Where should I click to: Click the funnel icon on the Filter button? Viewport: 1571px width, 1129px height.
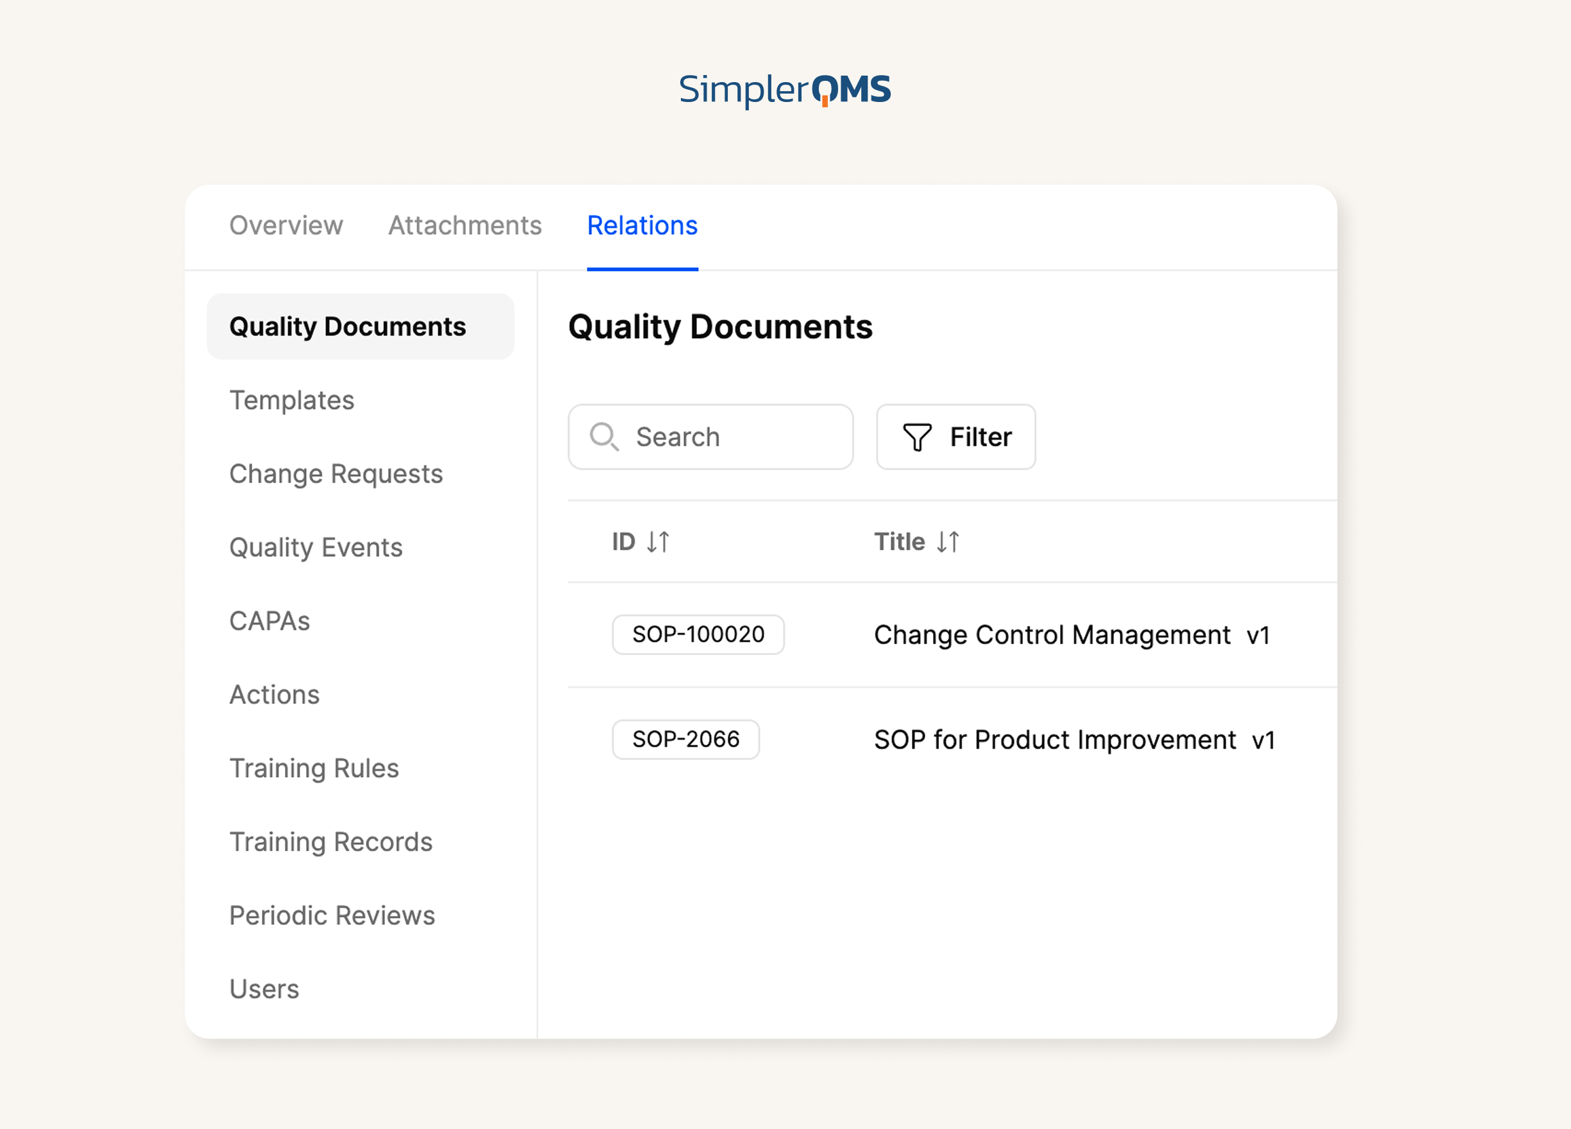coord(917,437)
